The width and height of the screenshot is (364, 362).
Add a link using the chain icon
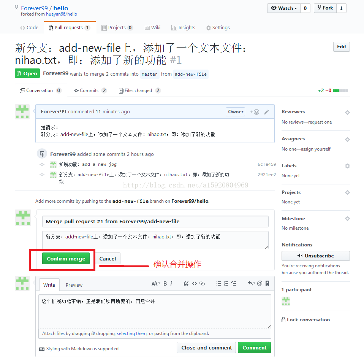(202, 283)
